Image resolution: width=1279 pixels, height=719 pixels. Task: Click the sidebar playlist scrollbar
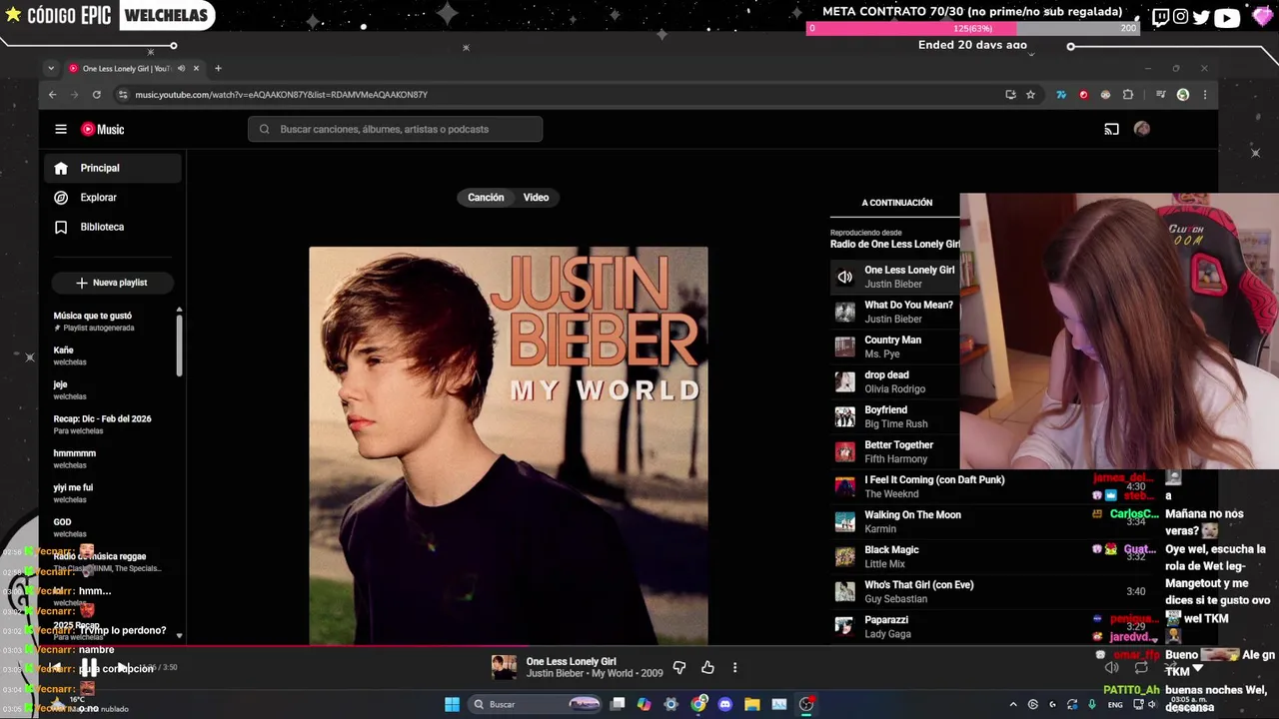pos(179,345)
